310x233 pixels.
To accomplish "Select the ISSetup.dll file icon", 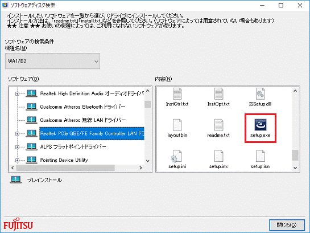I will point(260,93).
